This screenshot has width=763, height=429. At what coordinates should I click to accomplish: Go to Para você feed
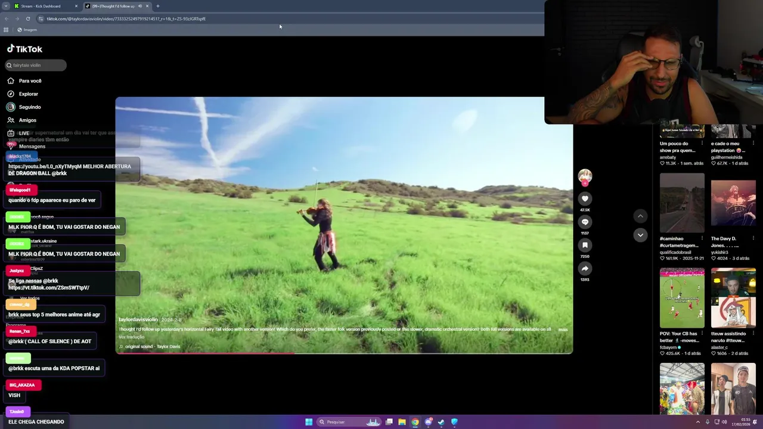coord(30,80)
